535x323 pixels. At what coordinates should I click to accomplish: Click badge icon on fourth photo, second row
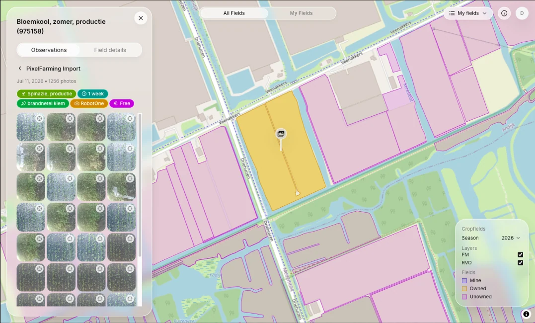point(130,149)
